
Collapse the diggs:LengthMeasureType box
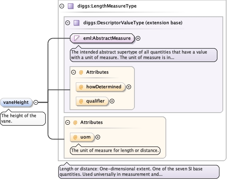pyautogui.click(x=62, y=6)
